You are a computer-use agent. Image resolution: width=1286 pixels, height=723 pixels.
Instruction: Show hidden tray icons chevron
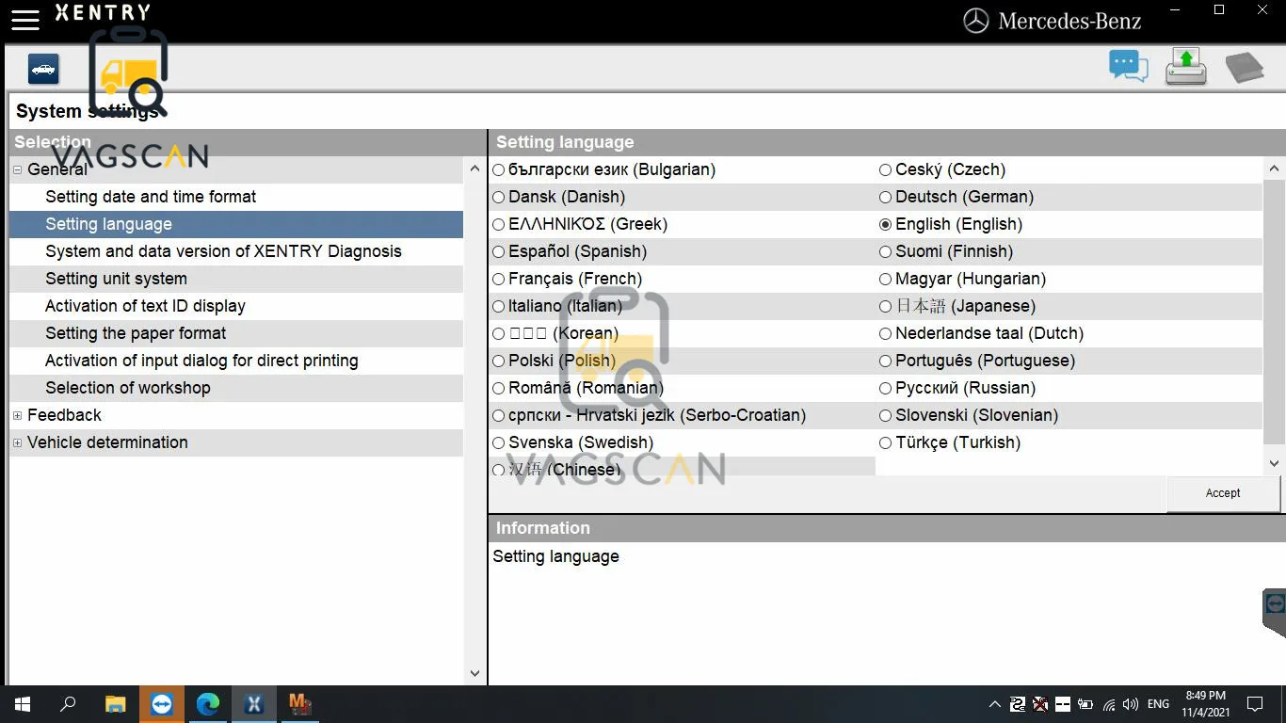(994, 704)
